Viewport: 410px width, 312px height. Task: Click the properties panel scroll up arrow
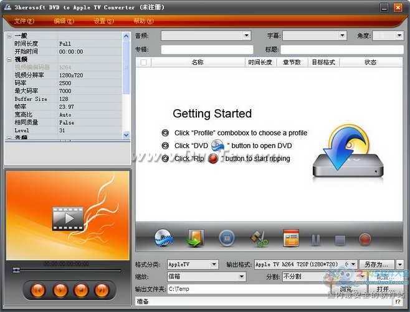pyautogui.click(x=126, y=36)
